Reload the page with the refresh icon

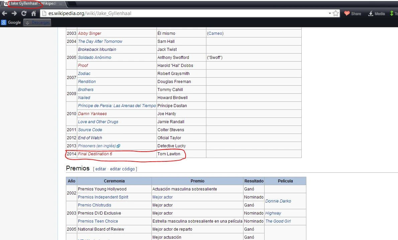(24, 13)
